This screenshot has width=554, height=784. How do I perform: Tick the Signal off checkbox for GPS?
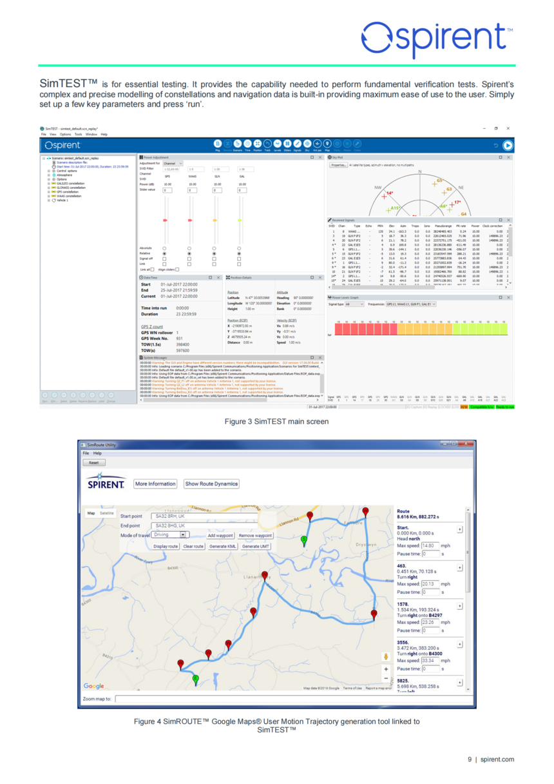[x=164, y=259]
